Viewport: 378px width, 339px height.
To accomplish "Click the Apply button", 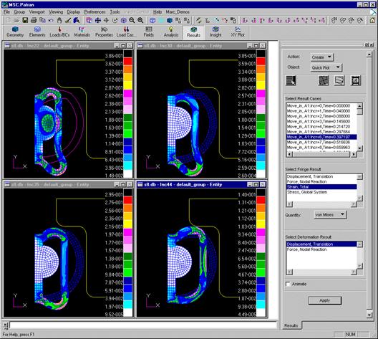I will click(x=325, y=300).
